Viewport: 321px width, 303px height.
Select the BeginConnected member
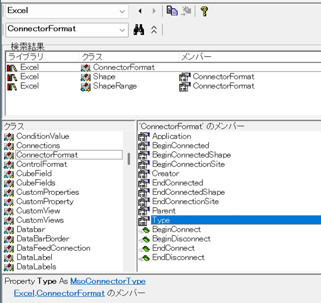181,146
